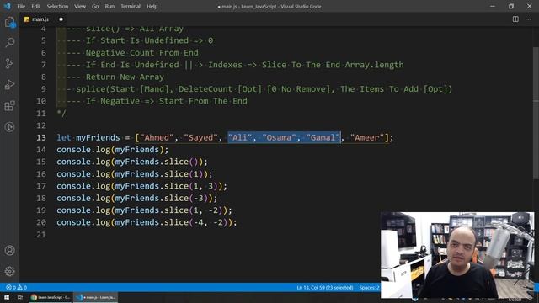Click the errors and warnings status indicator
This screenshot has height=303, width=539.
tap(16, 288)
